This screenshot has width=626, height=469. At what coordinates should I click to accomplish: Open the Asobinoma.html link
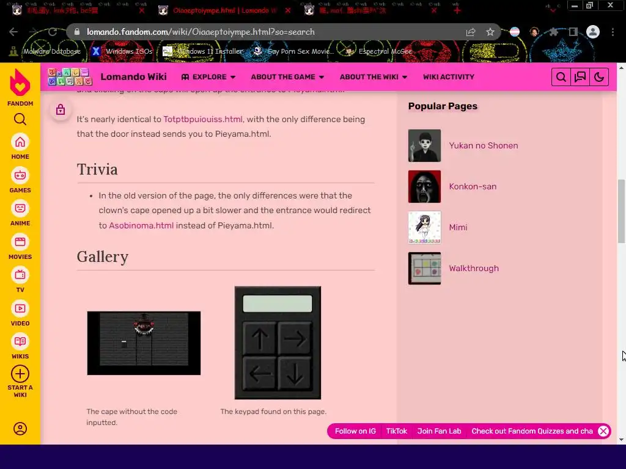pyautogui.click(x=141, y=225)
